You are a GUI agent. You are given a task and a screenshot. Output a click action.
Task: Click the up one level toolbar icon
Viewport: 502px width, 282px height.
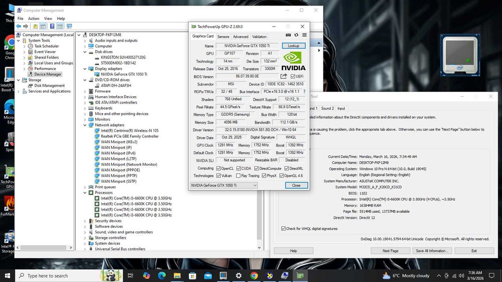tap(35, 26)
